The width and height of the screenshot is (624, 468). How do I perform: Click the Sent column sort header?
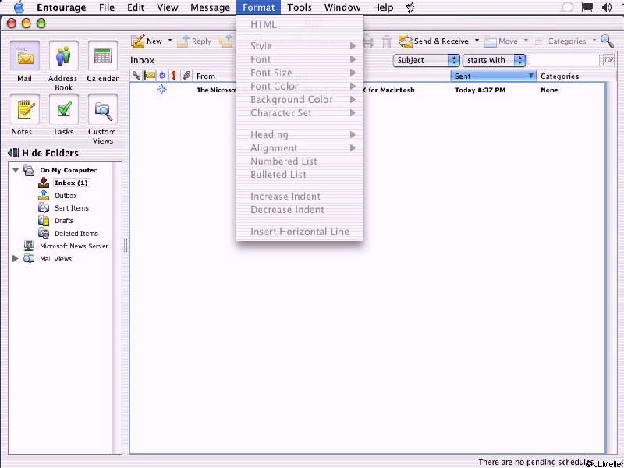[x=493, y=76]
